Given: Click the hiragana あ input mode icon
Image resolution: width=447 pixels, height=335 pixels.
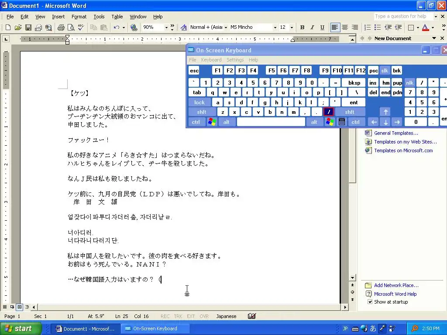Looking at the screenshot, I should [373, 328].
